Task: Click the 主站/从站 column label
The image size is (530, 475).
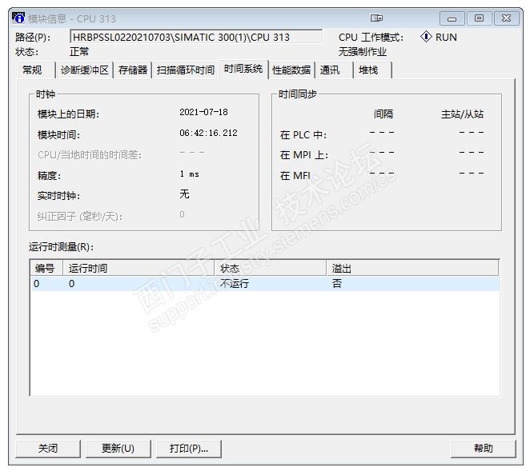Action: point(462,114)
